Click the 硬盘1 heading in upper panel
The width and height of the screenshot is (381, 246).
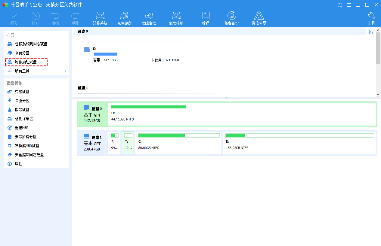[x=83, y=88]
